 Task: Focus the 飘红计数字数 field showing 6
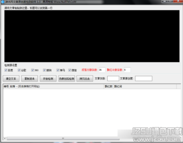[127, 70]
